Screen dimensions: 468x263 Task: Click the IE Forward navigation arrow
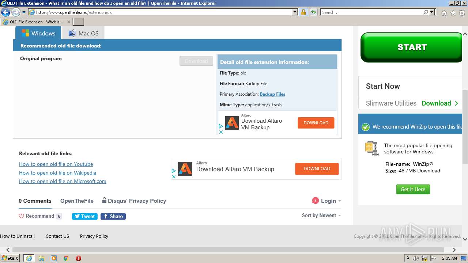pos(16,12)
